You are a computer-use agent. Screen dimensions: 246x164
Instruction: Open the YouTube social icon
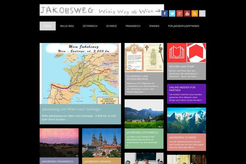(x=187, y=14)
